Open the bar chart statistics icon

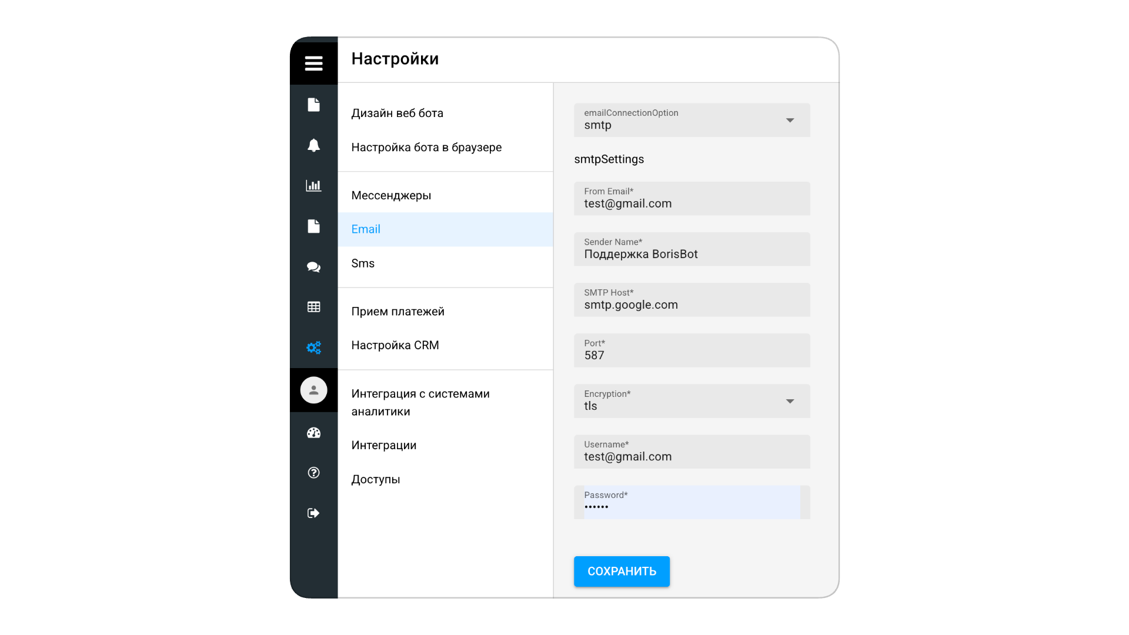click(313, 186)
